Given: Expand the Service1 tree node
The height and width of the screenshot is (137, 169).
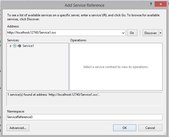Looking at the screenshot, I should pos(11,46).
